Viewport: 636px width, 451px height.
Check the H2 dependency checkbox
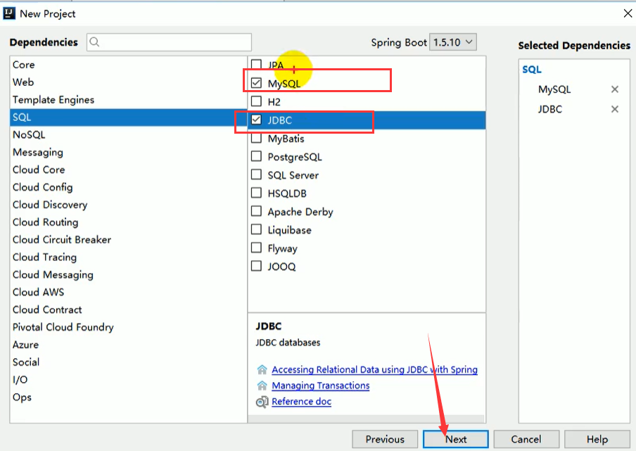(256, 101)
